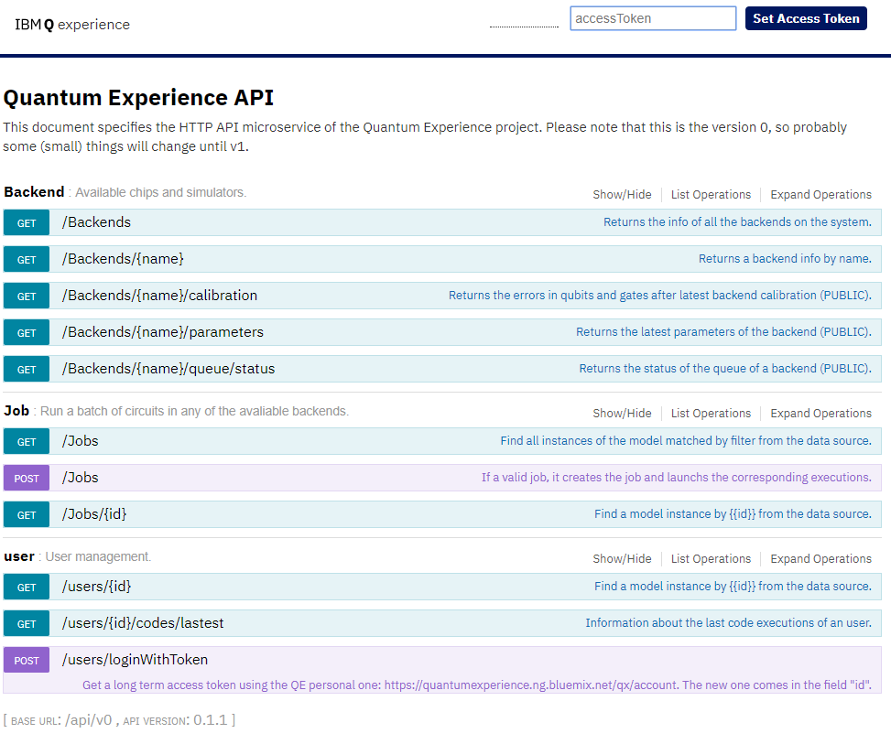This screenshot has width=891, height=744.
Task: Open 'Returns the latest parameters of the backend' description
Action: 723,331
